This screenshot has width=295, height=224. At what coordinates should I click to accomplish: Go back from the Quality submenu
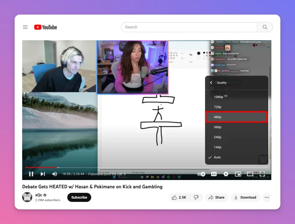pyautogui.click(x=211, y=83)
